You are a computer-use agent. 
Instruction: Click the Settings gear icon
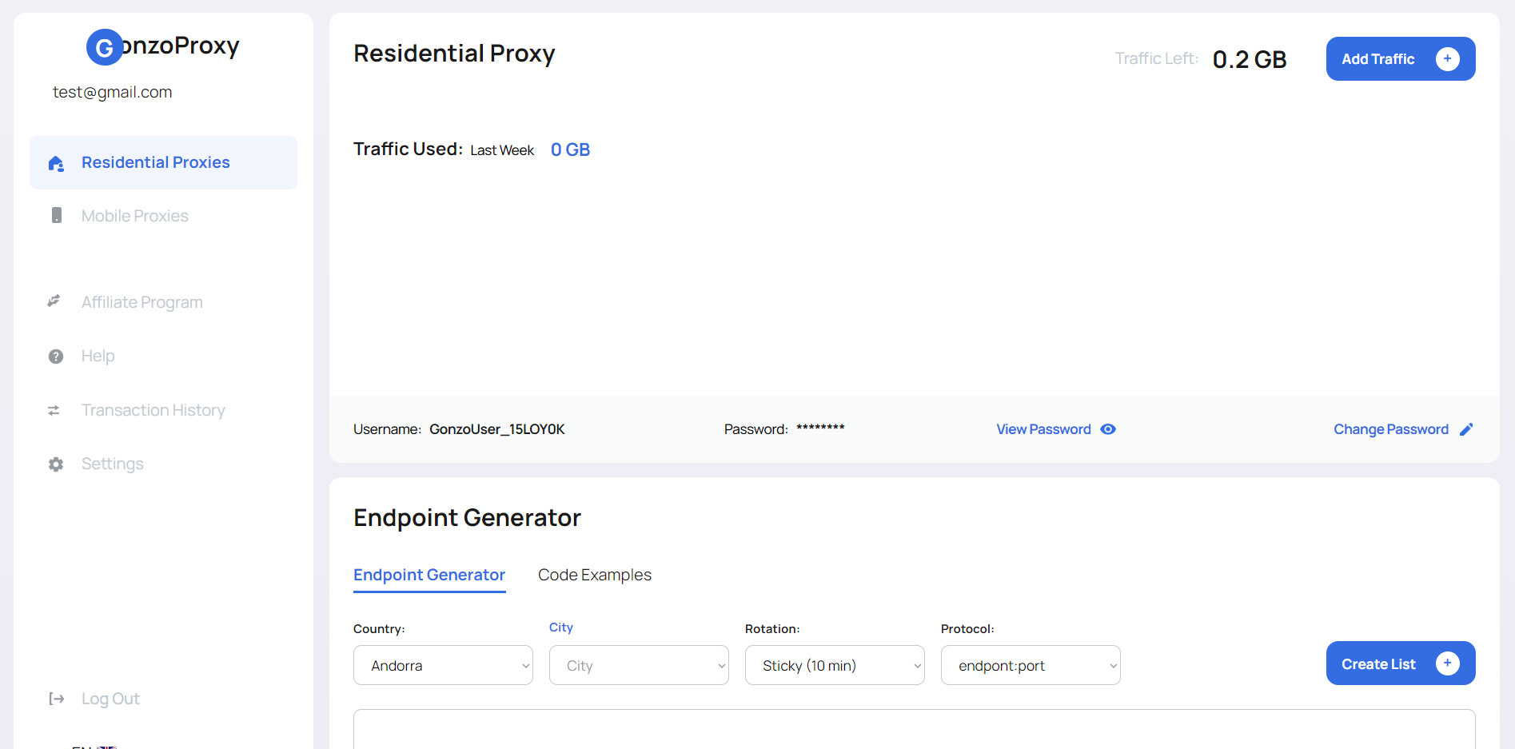(x=55, y=464)
